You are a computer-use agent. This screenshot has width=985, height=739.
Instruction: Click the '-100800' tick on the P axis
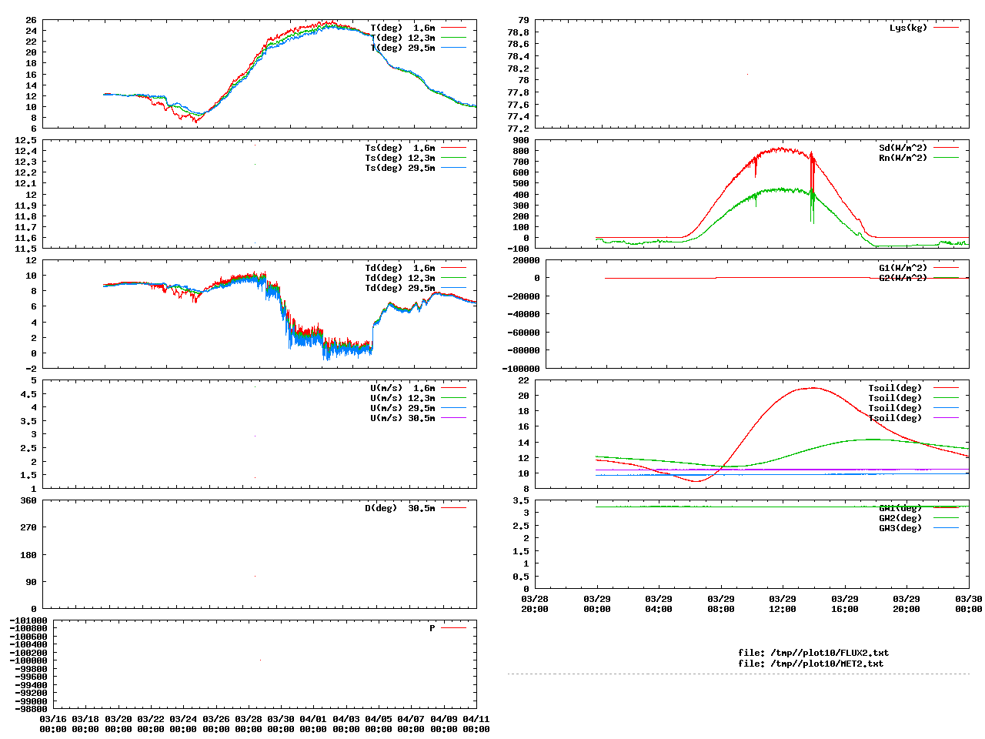click(x=28, y=628)
